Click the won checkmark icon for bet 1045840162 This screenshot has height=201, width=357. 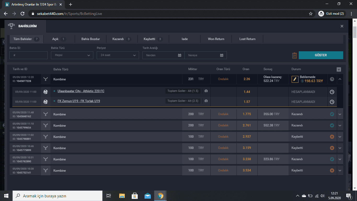[332, 114]
